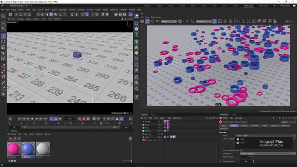Add a Camera object from palette
Screen dimensions: 297x167
pyautogui.click(x=136, y=83)
